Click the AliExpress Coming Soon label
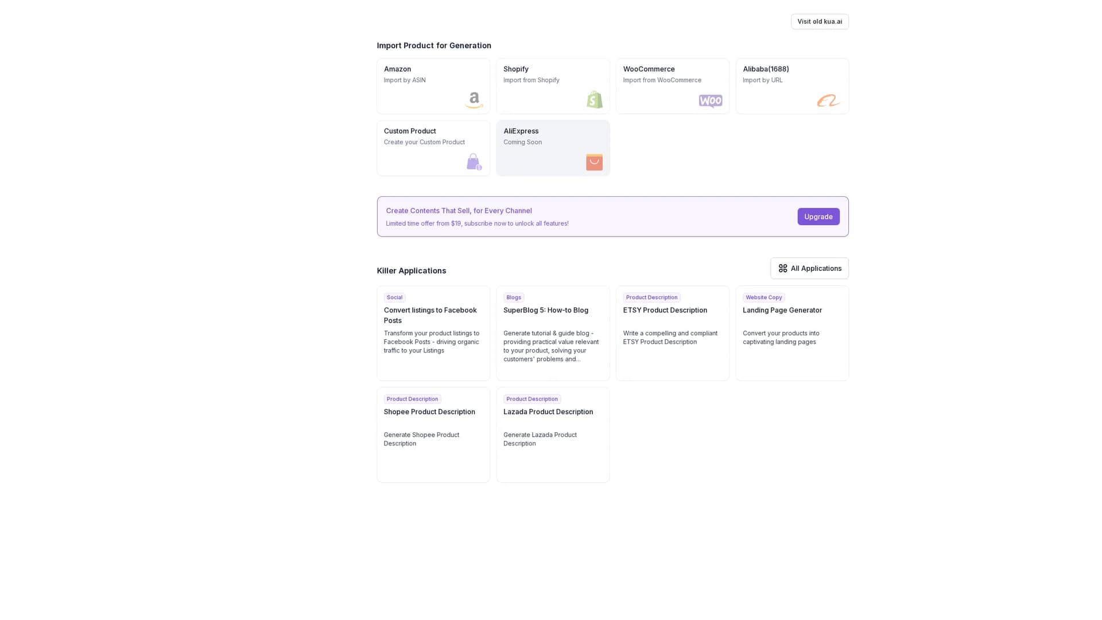 pyautogui.click(x=522, y=142)
